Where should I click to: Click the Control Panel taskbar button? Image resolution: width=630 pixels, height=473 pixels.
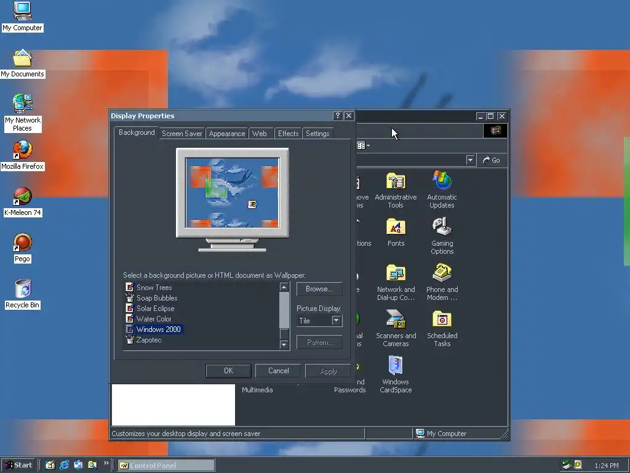pos(166,466)
